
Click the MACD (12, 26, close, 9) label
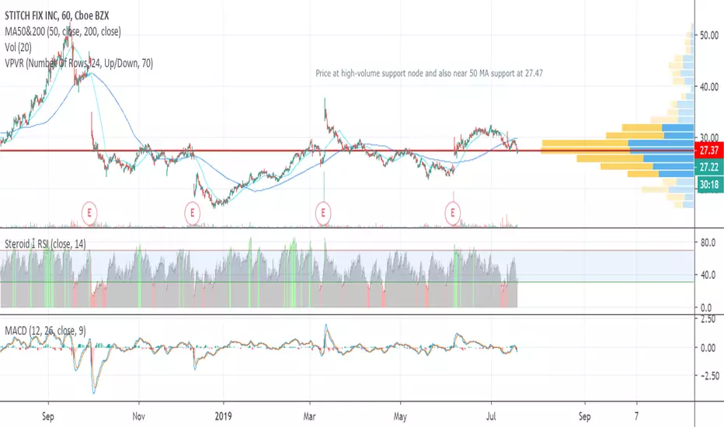45,331
